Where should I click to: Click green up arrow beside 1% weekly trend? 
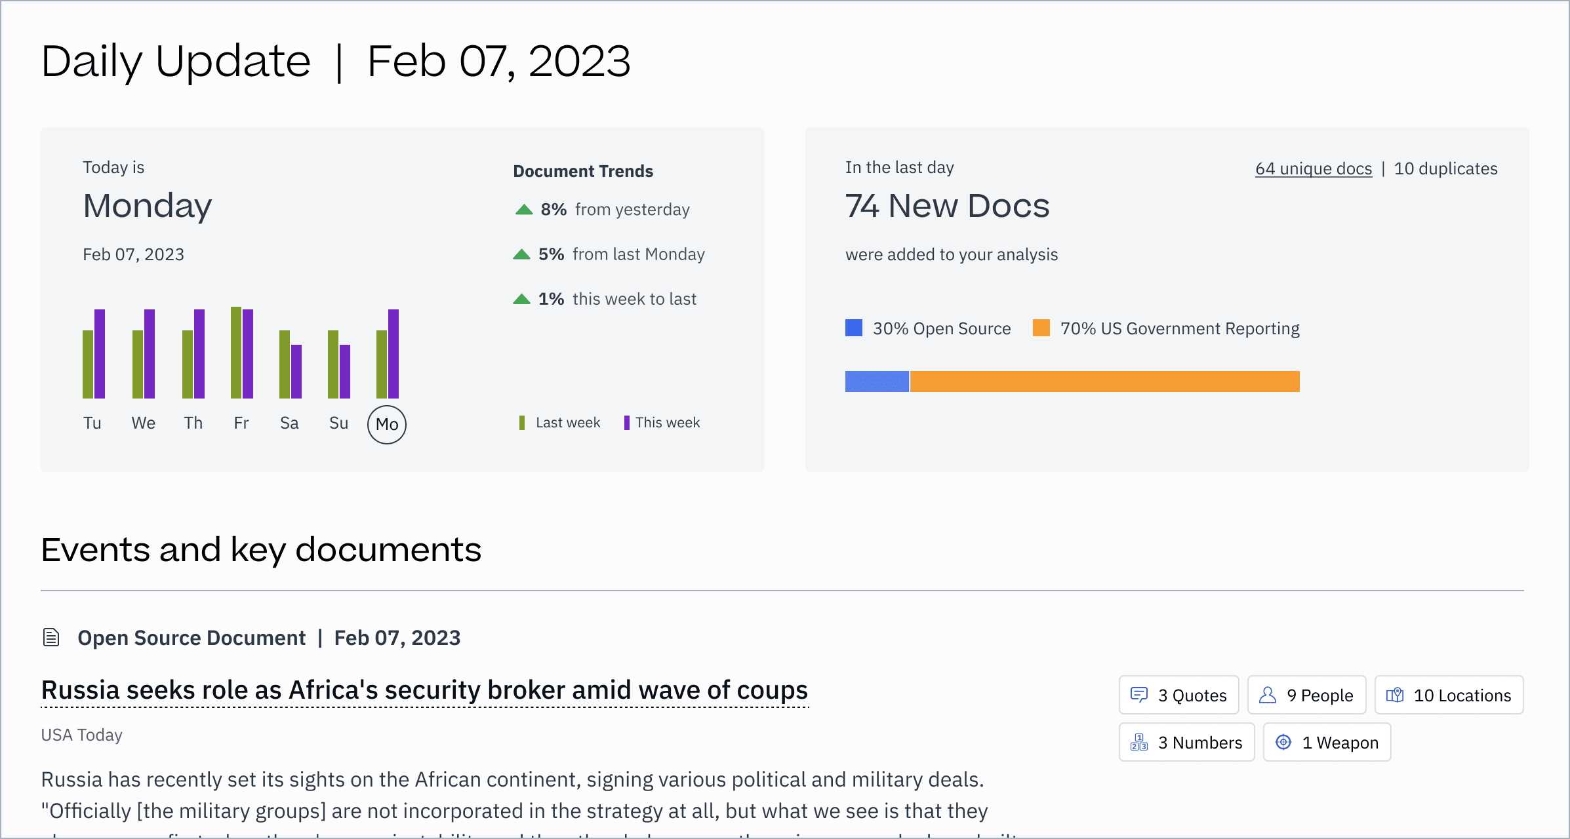521,299
